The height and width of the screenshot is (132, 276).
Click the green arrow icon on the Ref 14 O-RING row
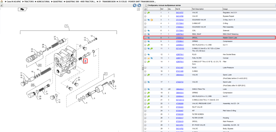tap(148, 62)
